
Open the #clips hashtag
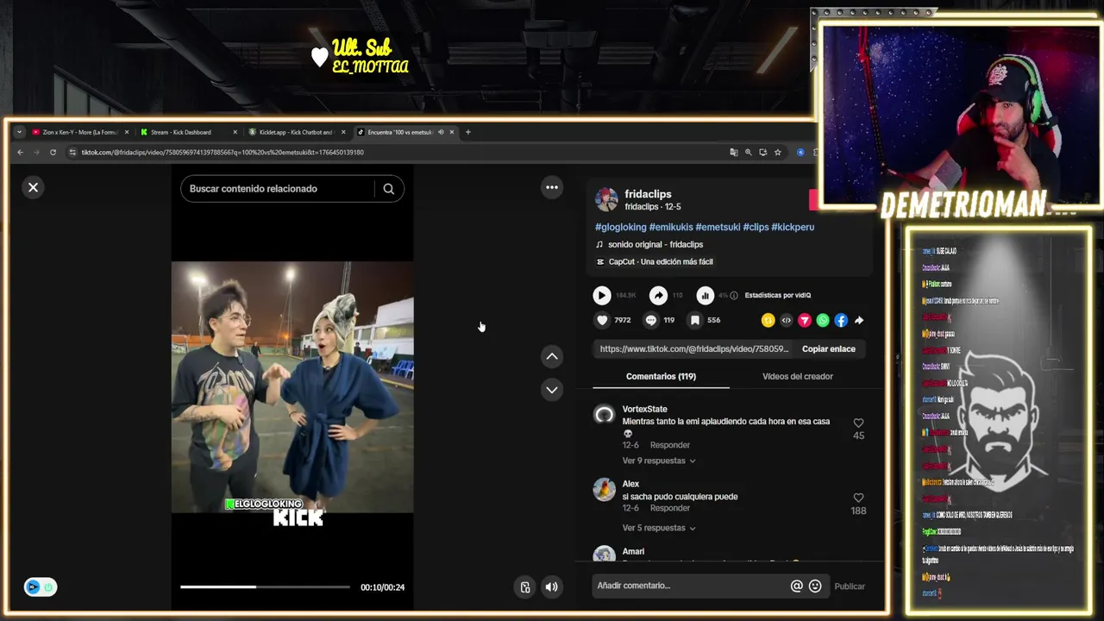[x=756, y=227]
